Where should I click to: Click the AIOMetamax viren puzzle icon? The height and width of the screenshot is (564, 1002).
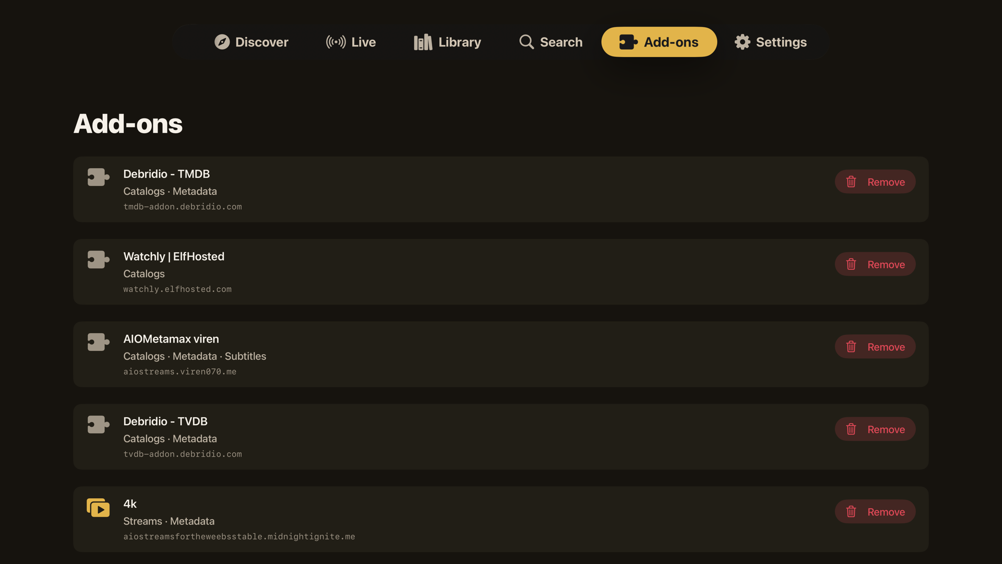pyautogui.click(x=98, y=342)
